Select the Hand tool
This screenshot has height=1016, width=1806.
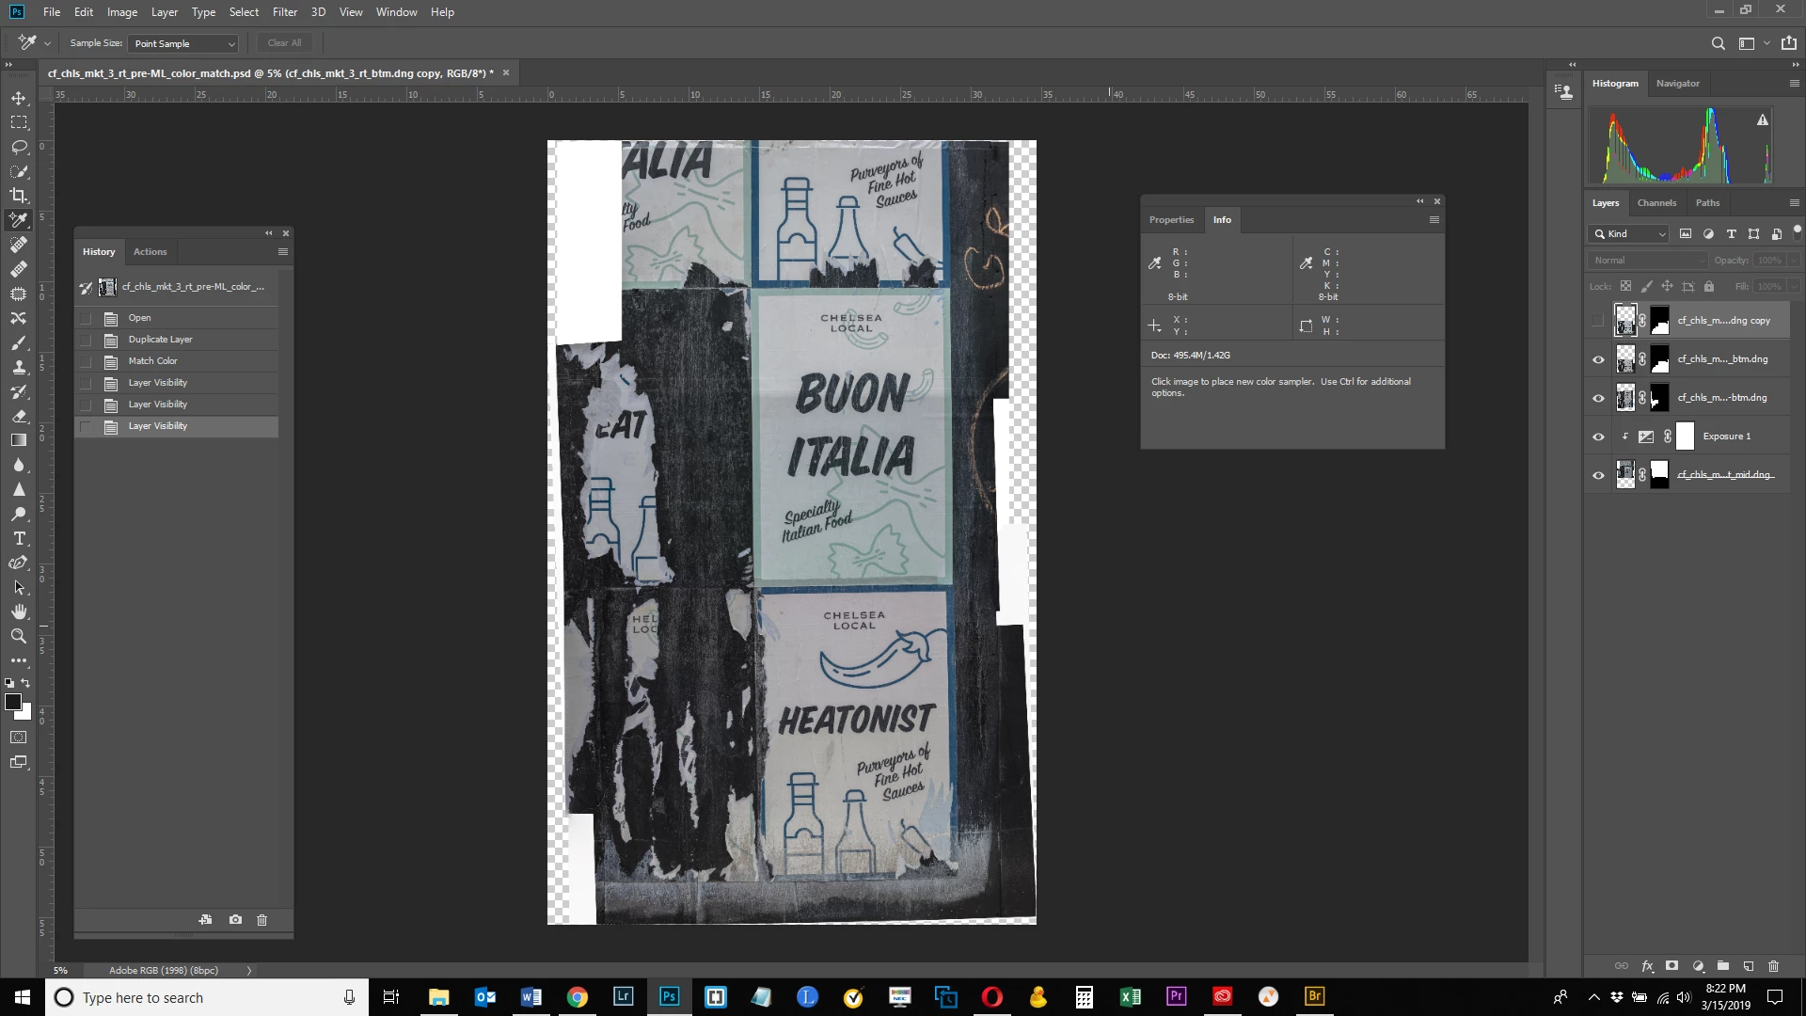(19, 611)
